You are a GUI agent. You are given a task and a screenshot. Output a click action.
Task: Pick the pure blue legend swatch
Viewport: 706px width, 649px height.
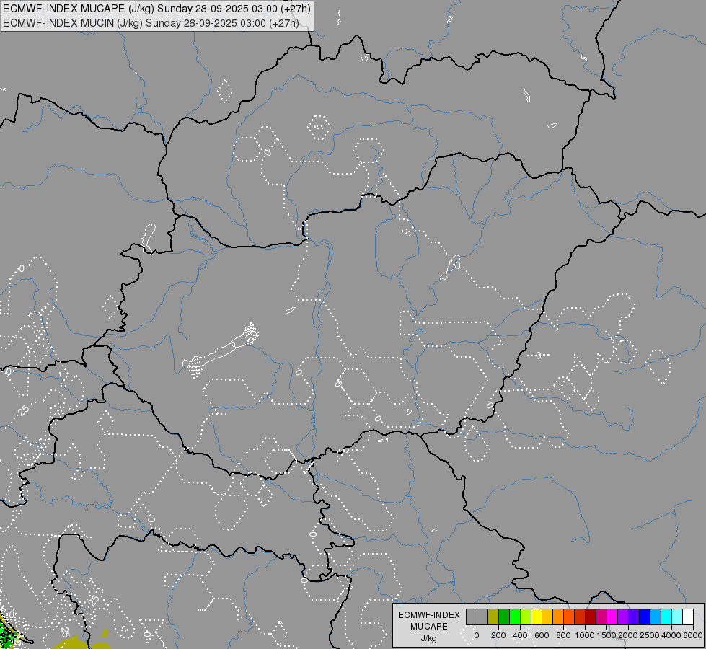pos(645,617)
